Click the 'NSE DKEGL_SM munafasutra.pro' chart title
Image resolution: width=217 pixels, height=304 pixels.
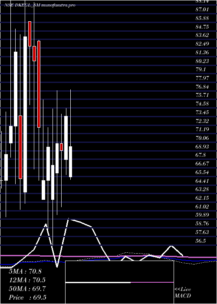tap(40, 5)
